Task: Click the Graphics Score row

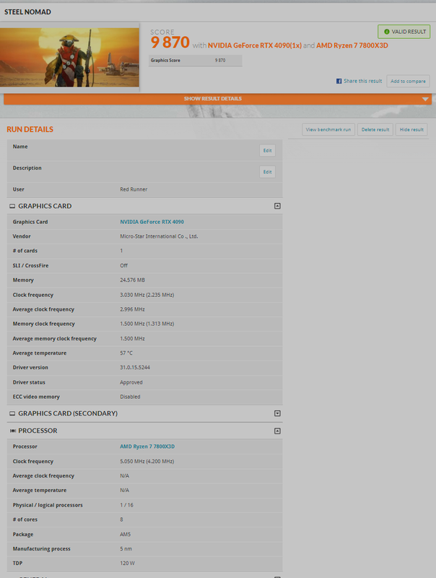Action: 195,61
